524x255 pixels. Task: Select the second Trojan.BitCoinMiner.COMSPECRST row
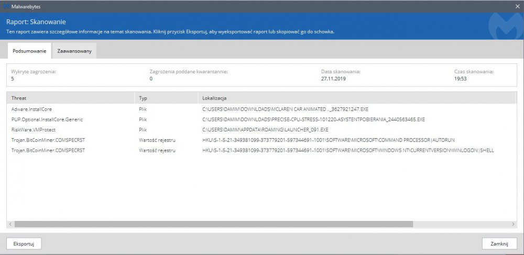coord(47,150)
